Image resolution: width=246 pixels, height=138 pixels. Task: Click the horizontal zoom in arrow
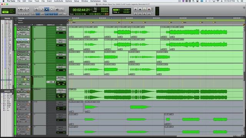click(x=28, y=10)
